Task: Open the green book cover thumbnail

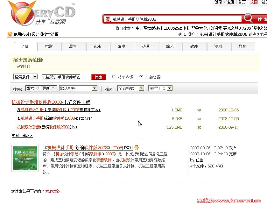Action: [25, 158]
